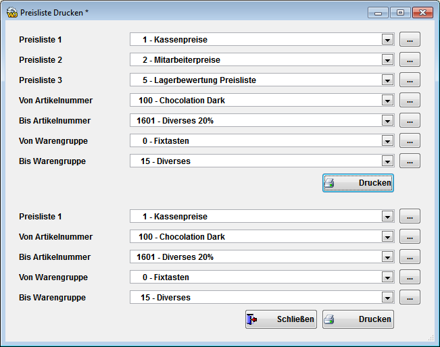Open upper Von Warengruppe Fixtasten dropdown
Image resolution: width=440 pixels, height=347 pixels.
(387, 140)
